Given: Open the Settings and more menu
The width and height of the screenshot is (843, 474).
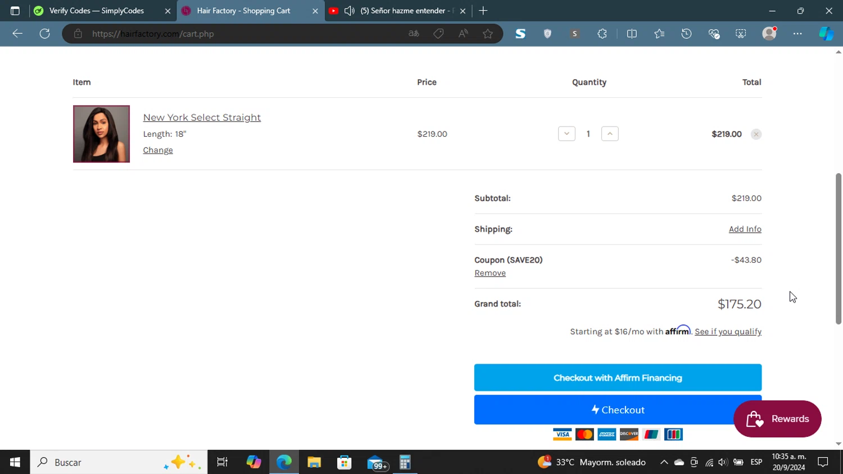Looking at the screenshot, I should (x=797, y=34).
